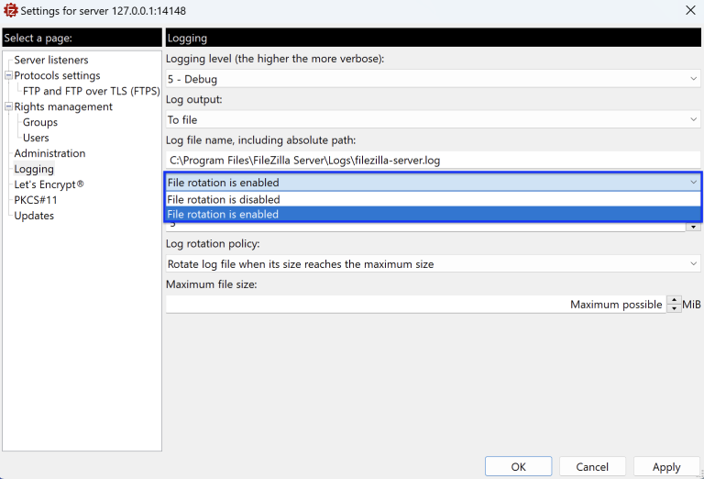Image resolution: width=704 pixels, height=479 pixels.
Task: Click the OK button
Action: 518,467
